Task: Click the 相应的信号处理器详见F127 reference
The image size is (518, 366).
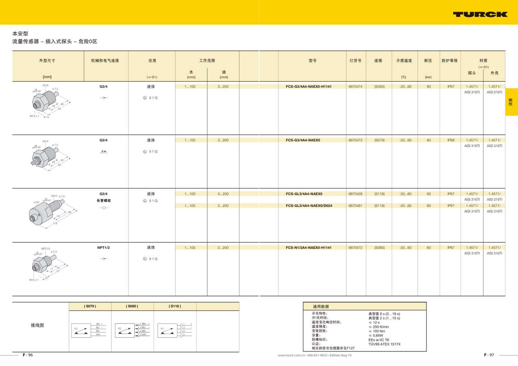Action: (333, 348)
